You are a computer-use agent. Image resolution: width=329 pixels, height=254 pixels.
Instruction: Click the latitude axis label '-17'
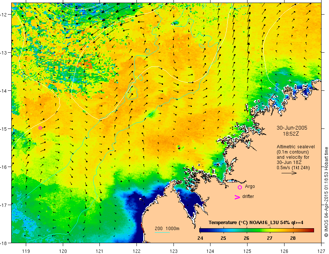pyautogui.click(x=4, y=205)
